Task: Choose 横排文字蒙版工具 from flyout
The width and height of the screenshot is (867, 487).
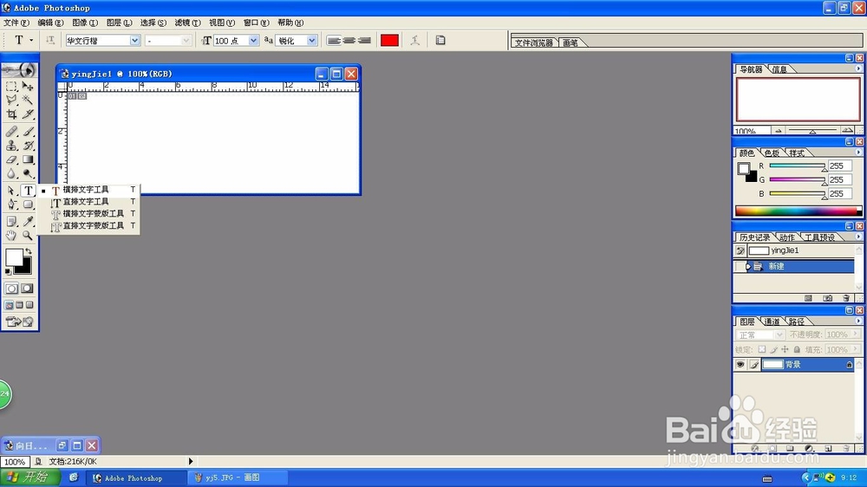Action: coord(88,214)
